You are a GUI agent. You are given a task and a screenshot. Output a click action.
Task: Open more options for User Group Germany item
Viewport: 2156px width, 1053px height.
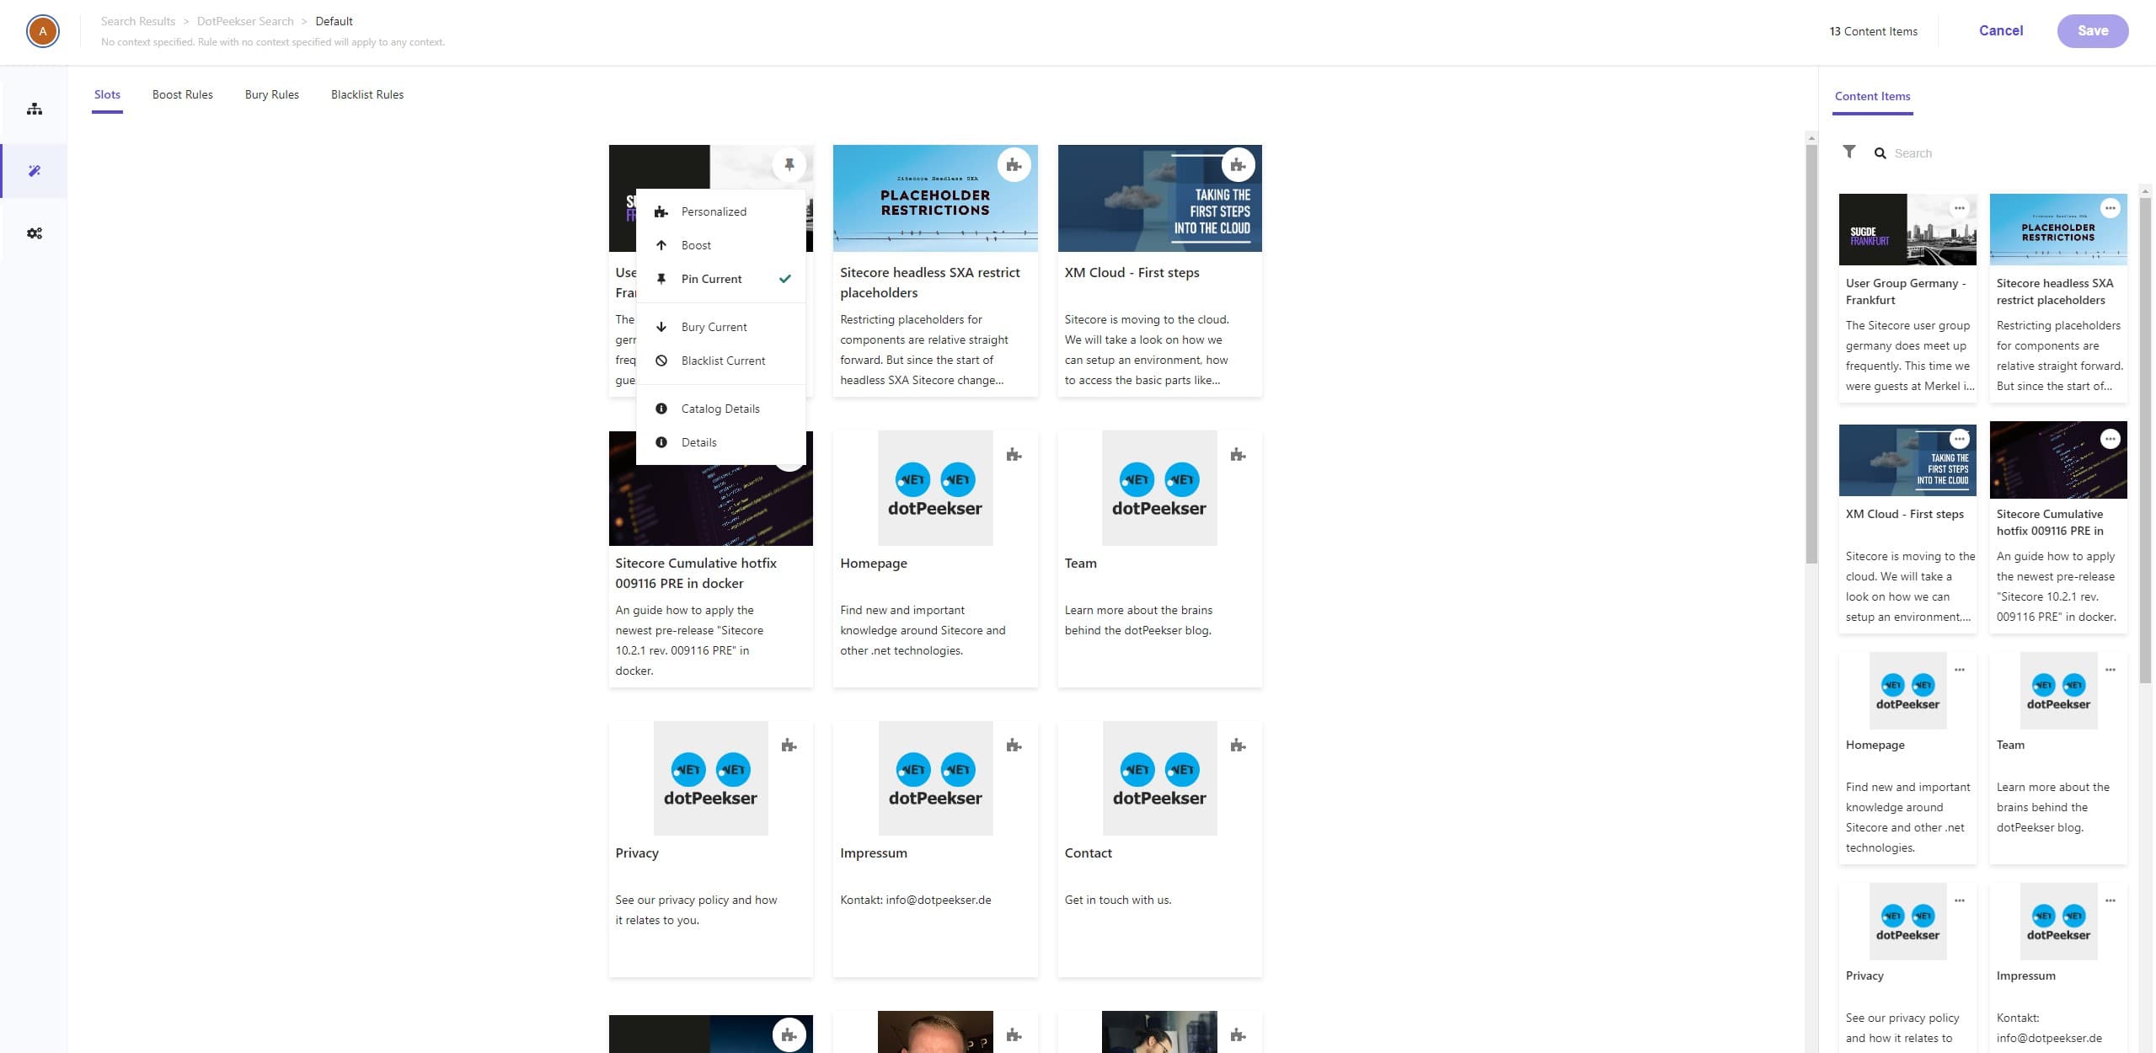tap(1960, 208)
